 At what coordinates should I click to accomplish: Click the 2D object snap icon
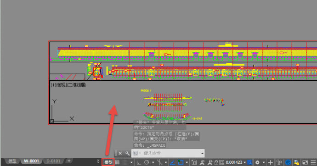181,162
